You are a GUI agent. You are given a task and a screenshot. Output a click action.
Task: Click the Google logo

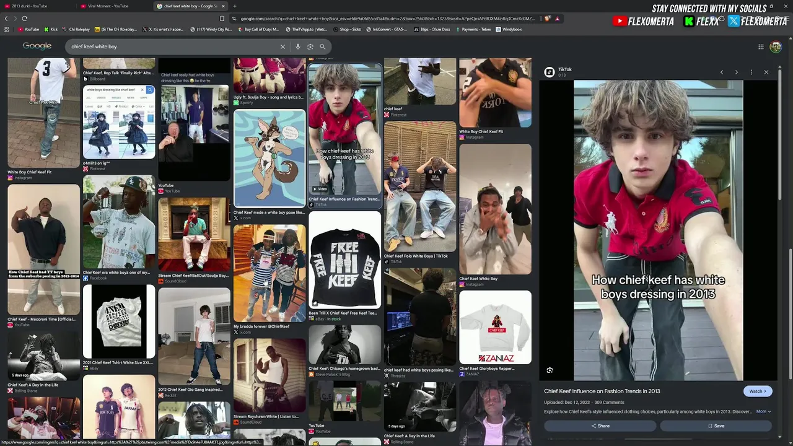pyautogui.click(x=37, y=46)
